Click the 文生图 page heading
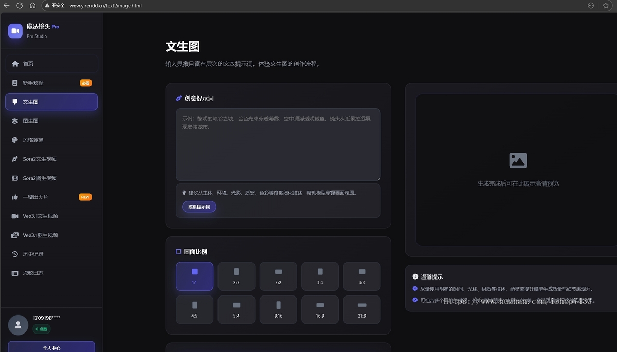 (183, 46)
